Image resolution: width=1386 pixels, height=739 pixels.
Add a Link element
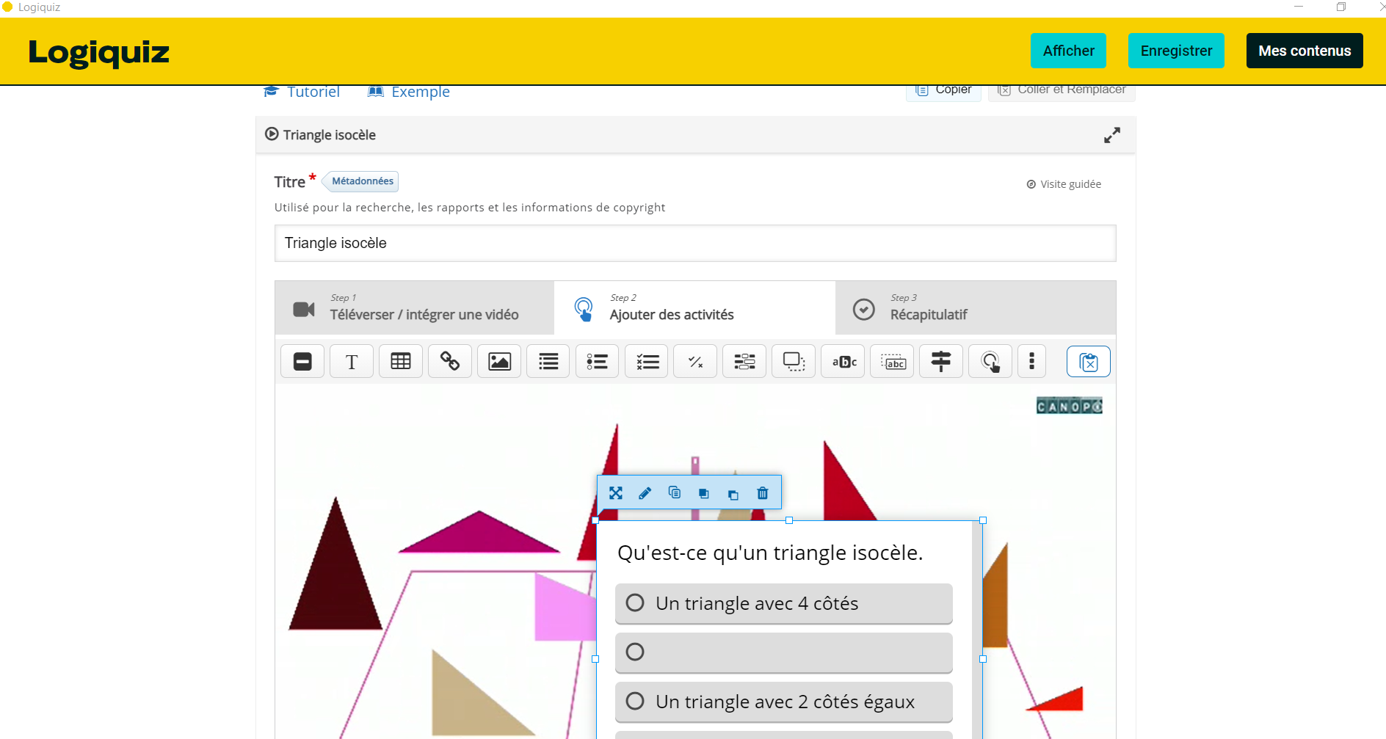point(450,362)
